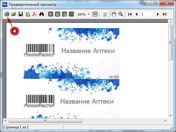
Task: Select page width view icon
Action: click(58, 14)
